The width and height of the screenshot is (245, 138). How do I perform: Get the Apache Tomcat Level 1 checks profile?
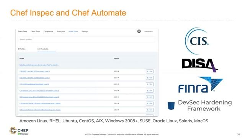[x=150, y=103]
